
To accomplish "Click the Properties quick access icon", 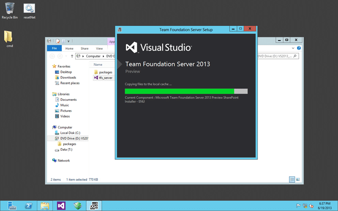I will [58, 41].
